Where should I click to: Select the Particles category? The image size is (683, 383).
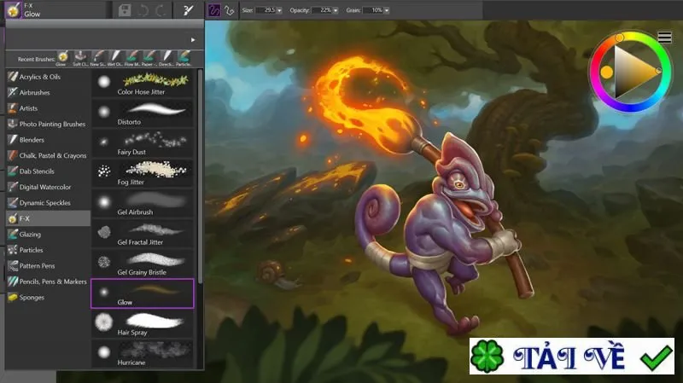point(48,250)
